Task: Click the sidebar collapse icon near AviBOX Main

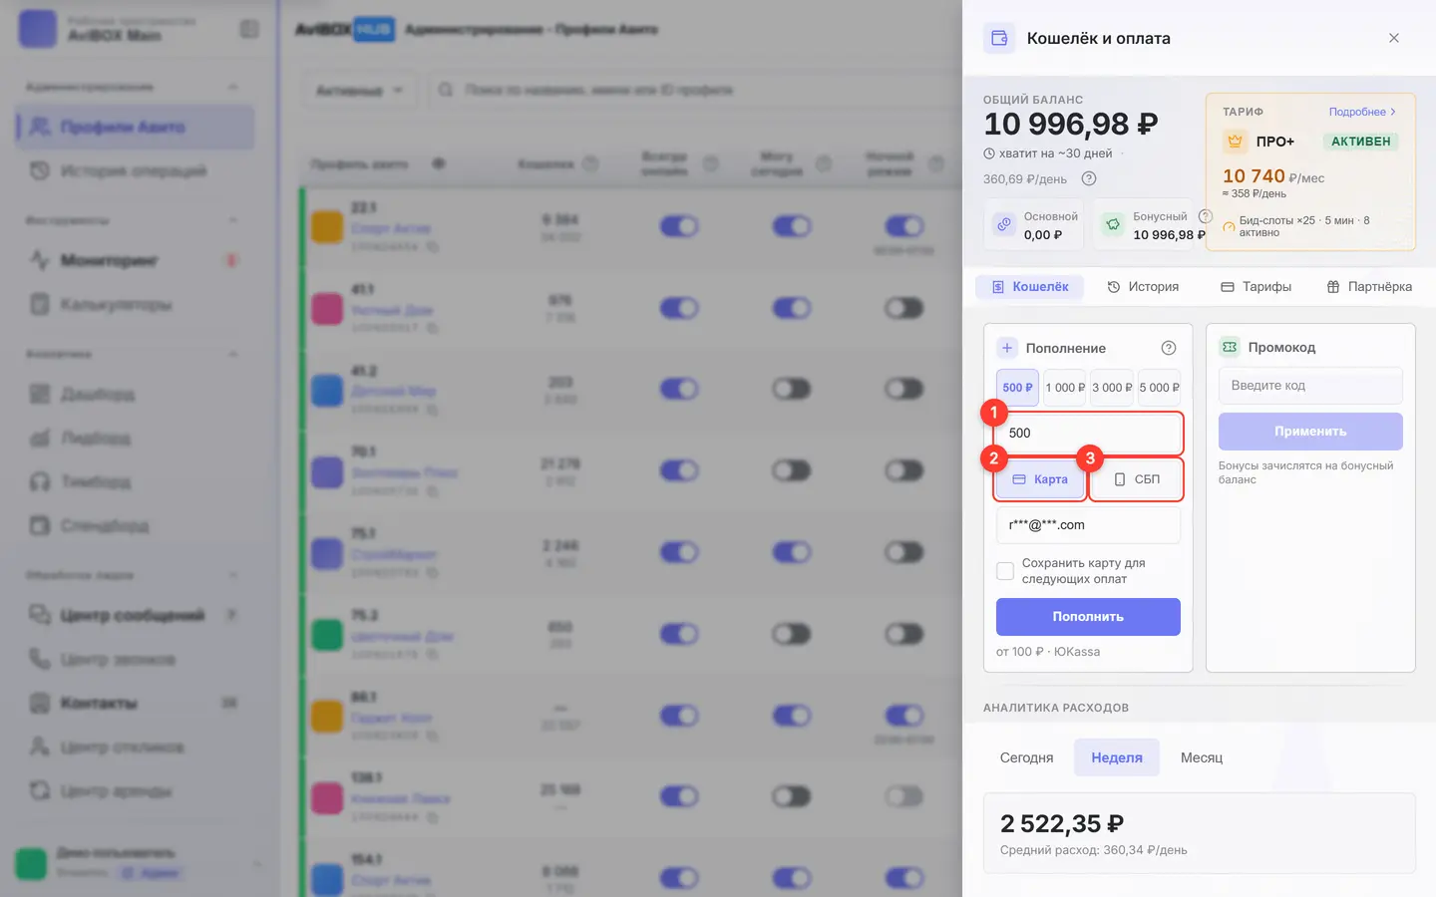Action: click(x=249, y=29)
